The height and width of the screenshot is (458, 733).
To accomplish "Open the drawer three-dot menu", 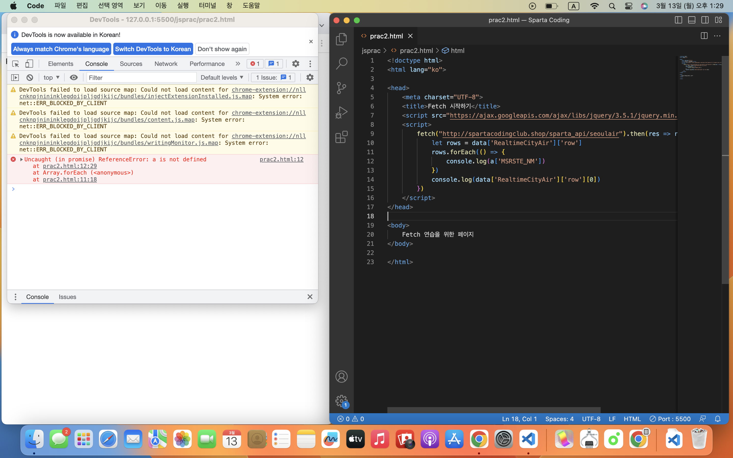I will click(16, 297).
